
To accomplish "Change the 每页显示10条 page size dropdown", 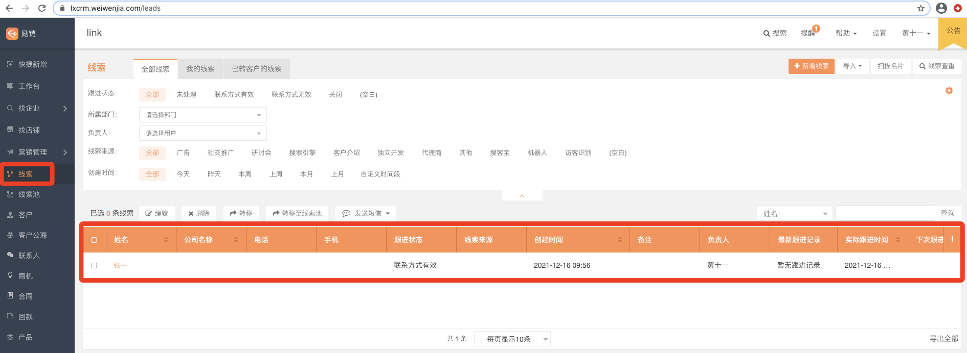I will click(512, 339).
